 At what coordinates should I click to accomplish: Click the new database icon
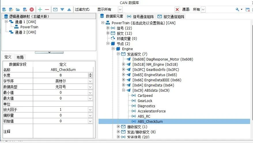pyautogui.click(x=4, y=10)
